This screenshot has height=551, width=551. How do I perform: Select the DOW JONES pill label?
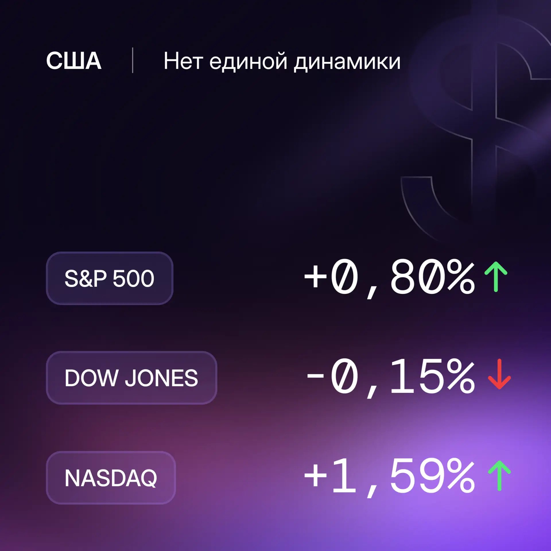tap(131, 378)
